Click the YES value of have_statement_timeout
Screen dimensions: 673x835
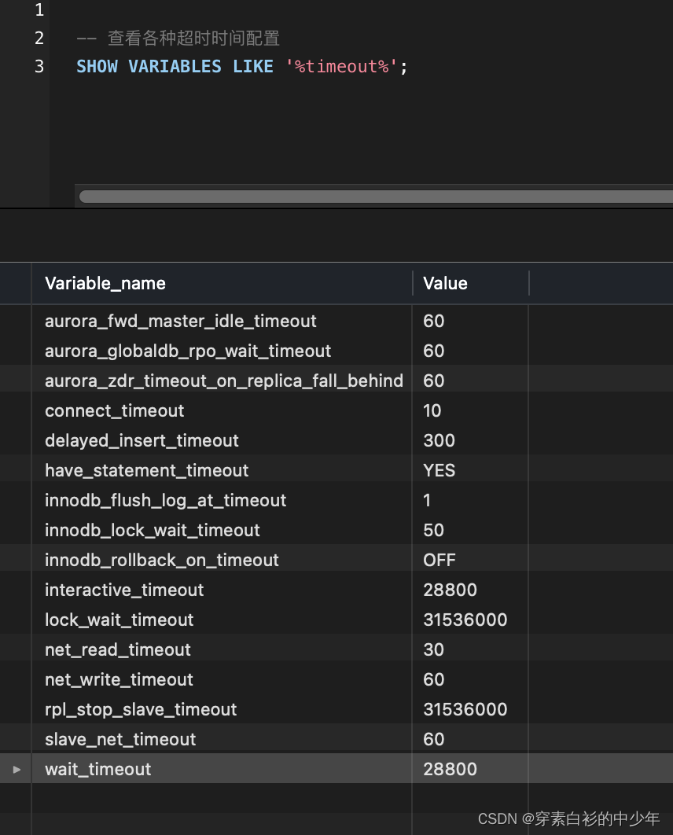[439, 470]
